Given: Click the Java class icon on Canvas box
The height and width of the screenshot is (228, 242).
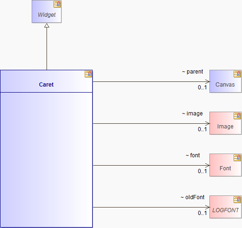Looking at the screenshot, I should (237, 74).
